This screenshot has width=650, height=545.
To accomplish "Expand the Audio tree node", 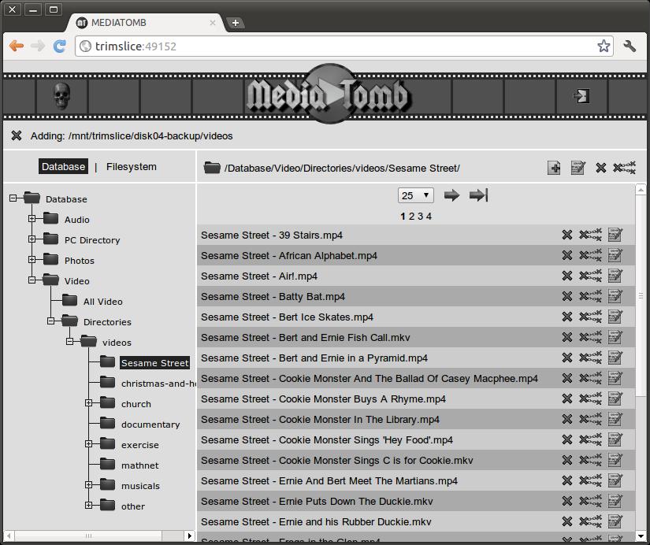I will 32,219.
